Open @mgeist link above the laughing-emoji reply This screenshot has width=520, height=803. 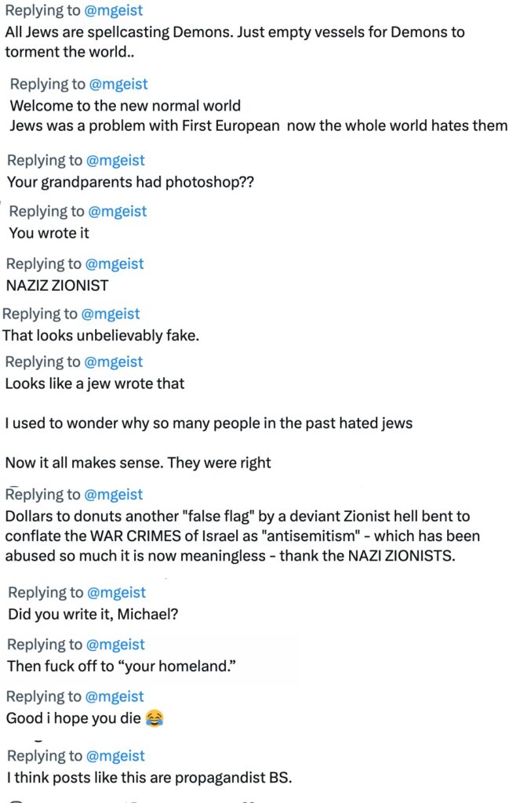pyautogui.click(x=115, y=696)
